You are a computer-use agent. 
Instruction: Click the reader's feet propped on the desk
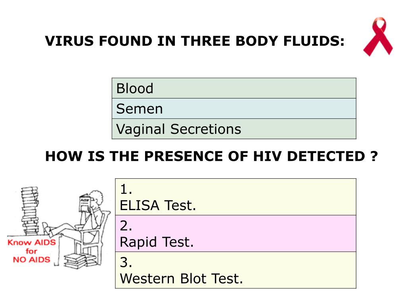[x=47, y=229]
